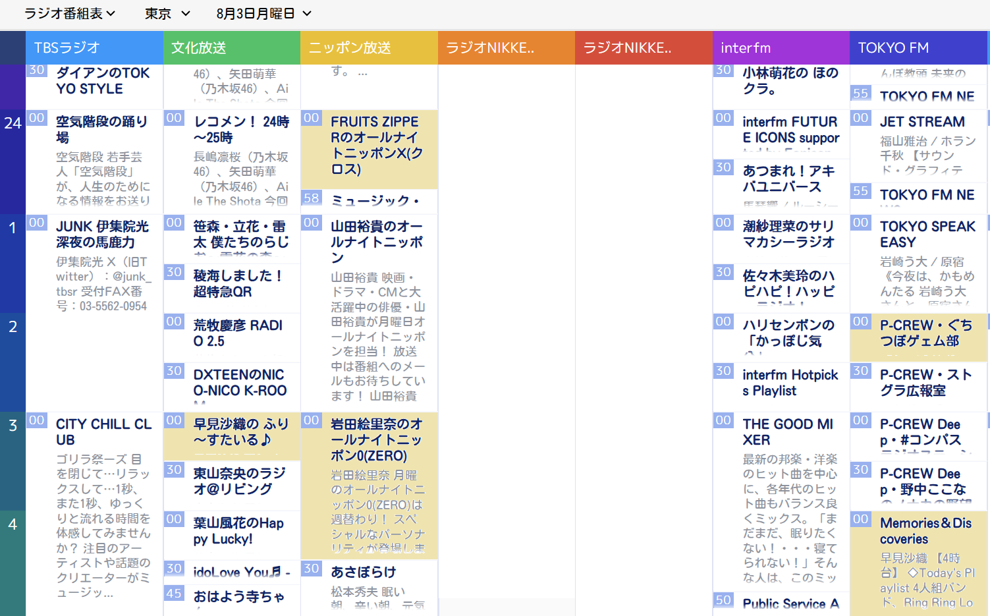Select the red ラジオNIKKE.. station header

point(644,47)
